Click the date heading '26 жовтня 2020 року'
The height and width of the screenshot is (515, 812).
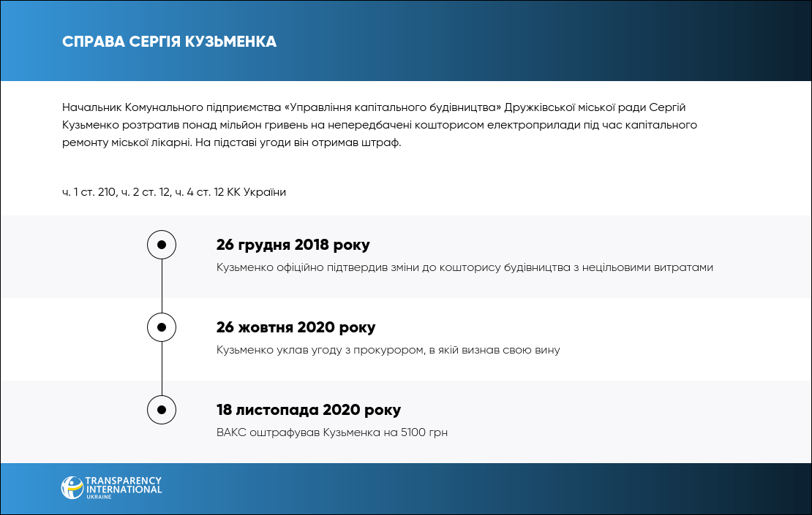(296, 327)
